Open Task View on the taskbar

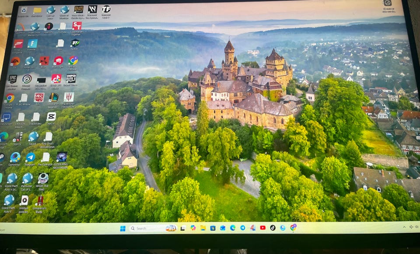click(x=183, y=228)
